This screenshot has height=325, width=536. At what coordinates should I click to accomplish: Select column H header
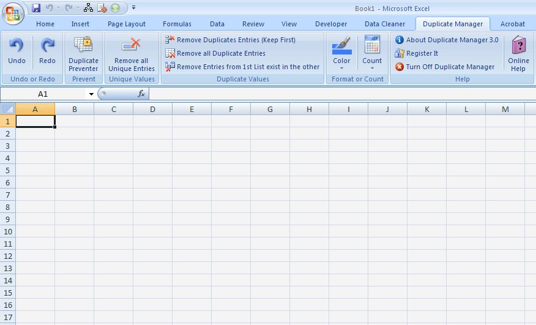point(309,109)
